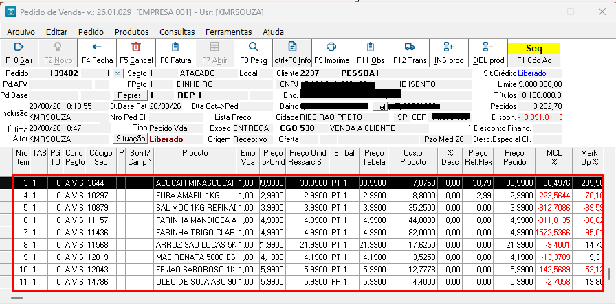Image resolution: width=616 pixels, height=304 pixels.
Task: Click the F4 Fecha back arrow icon
Action: tap(97, 47)
